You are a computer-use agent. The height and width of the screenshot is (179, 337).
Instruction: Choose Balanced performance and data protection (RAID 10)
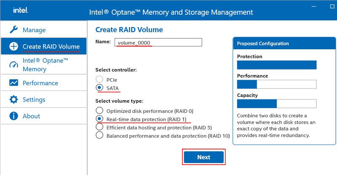point(99,135)
